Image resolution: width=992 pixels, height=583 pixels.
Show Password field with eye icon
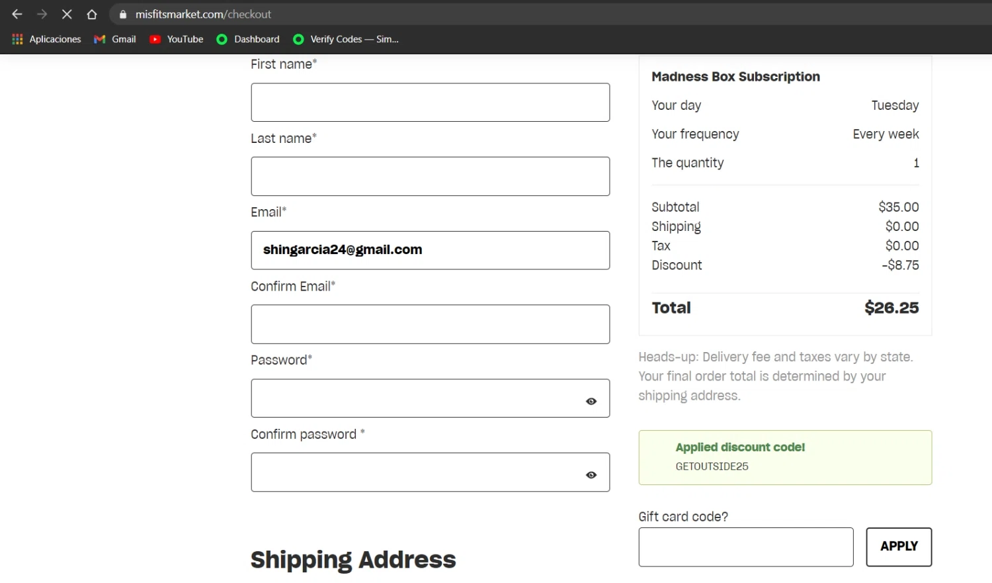tap(591, 401)
